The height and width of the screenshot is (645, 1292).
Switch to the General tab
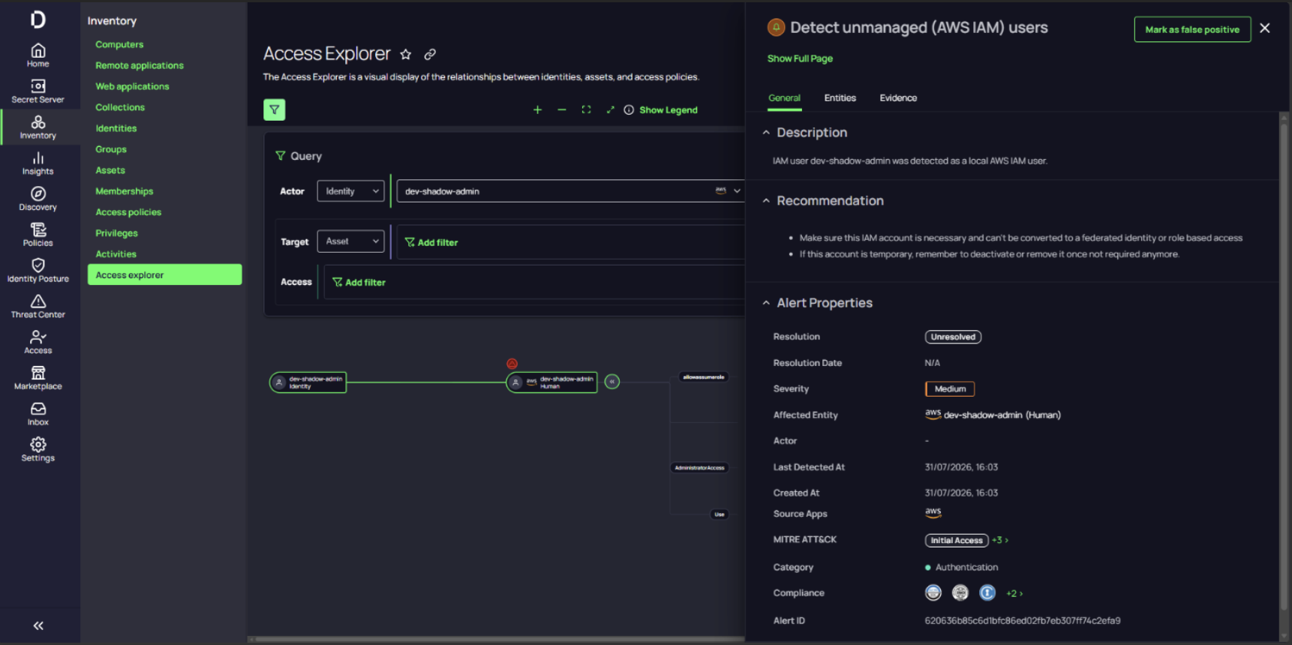pyautogui.click(x=785, y=98)
